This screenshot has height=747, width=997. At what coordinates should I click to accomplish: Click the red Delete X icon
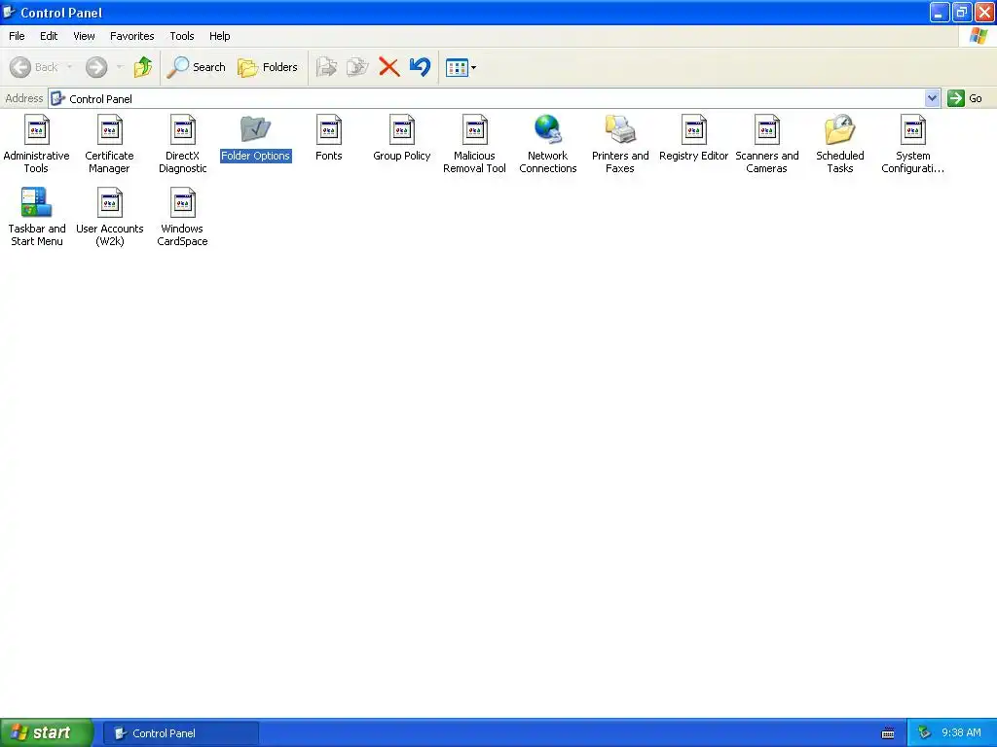[389, 67]
